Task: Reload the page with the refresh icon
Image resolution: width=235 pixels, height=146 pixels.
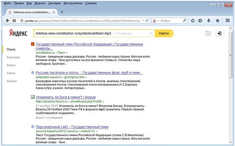Action: (x=147, y=21)
